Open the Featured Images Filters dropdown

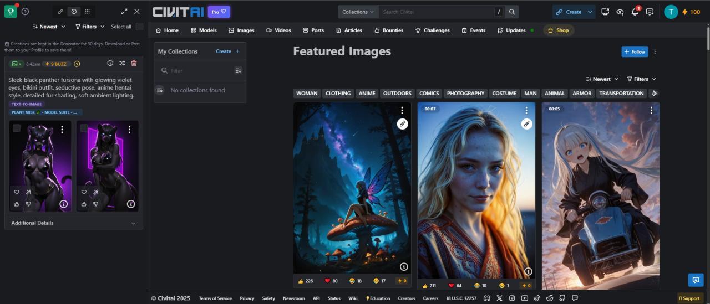641,79
